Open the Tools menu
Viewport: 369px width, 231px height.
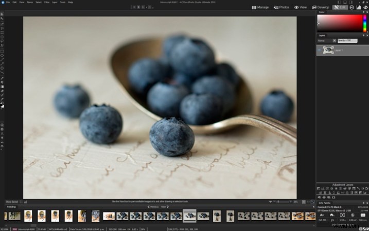63,2
